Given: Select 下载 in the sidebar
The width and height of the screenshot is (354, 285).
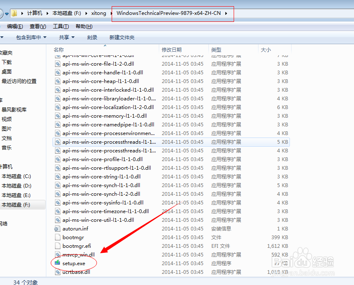Looking at the screenshot, I should pos(7,62).
